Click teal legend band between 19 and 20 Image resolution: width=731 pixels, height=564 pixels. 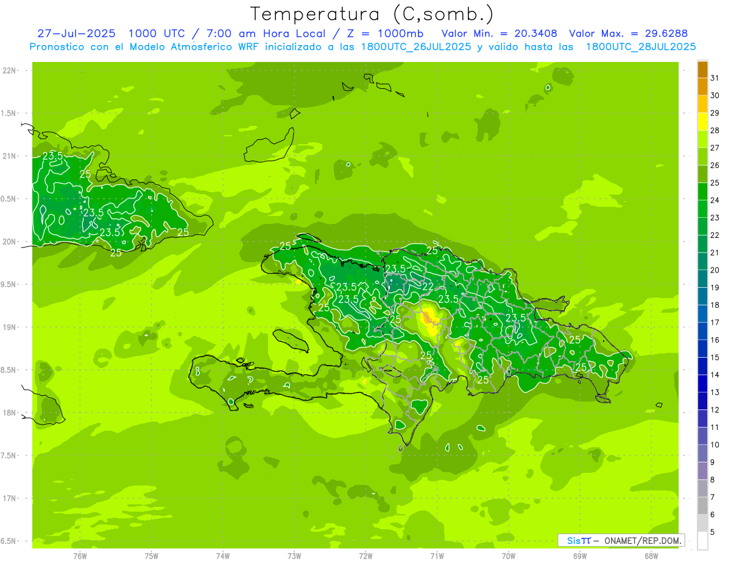[x=702, y=279]
